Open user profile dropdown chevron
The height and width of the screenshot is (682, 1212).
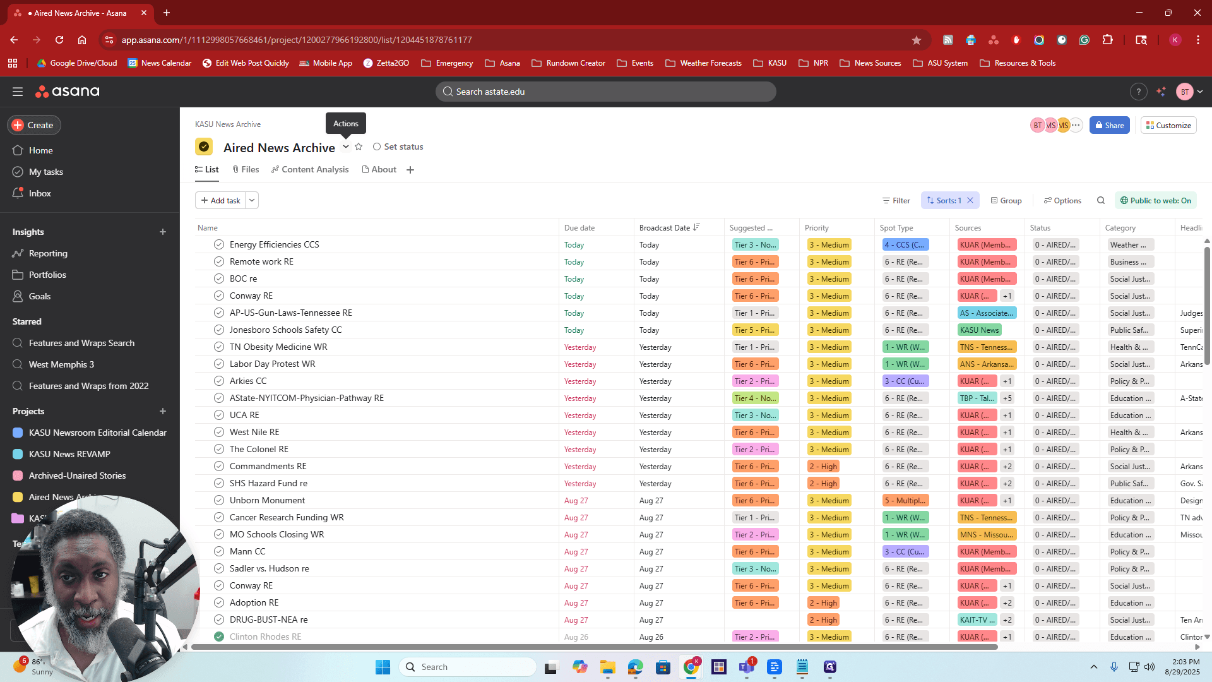tap(1200, 92)
